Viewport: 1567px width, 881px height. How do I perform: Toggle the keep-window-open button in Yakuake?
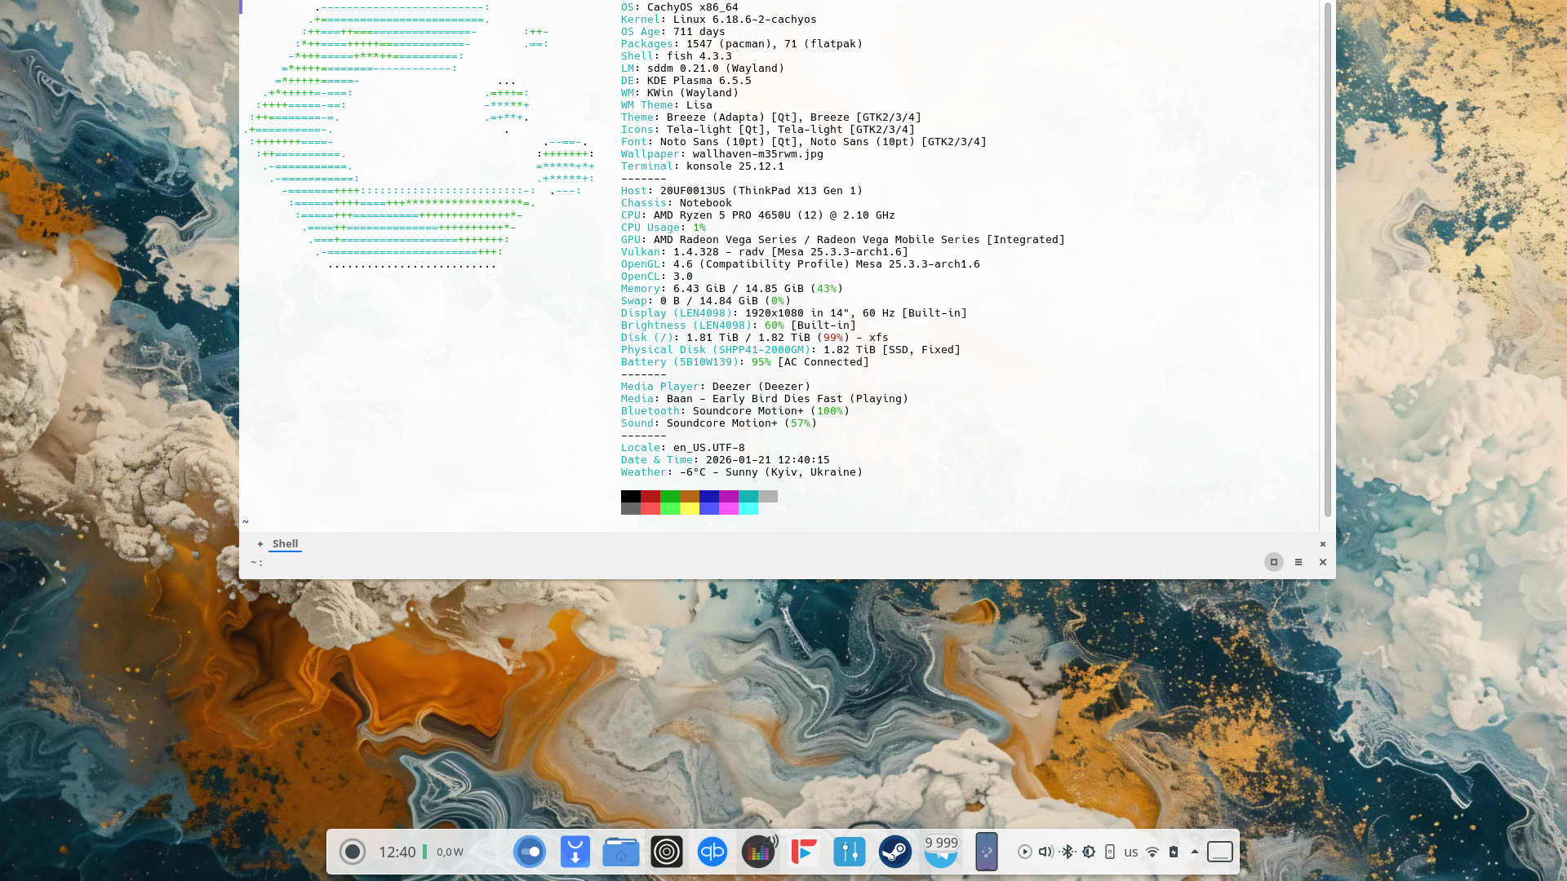pyautogui.click(x=1273, y=562)
